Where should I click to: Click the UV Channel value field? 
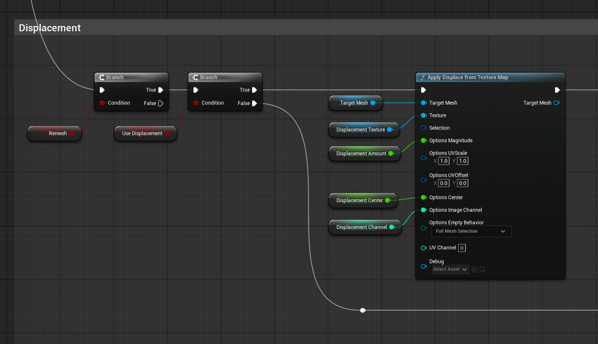coord(462,248)
